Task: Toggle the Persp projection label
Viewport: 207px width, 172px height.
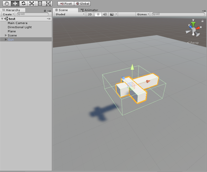Action: tap(193, 43)
